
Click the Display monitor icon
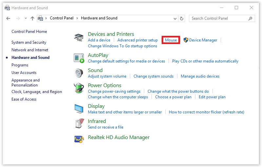(79, 109)
